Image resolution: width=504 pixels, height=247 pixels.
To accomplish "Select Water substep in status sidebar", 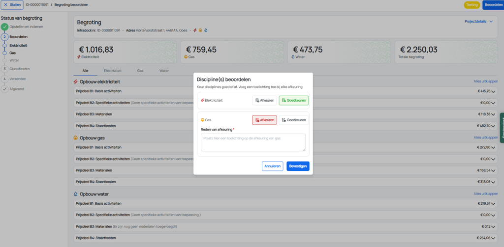I will click(x=14, y=60).
